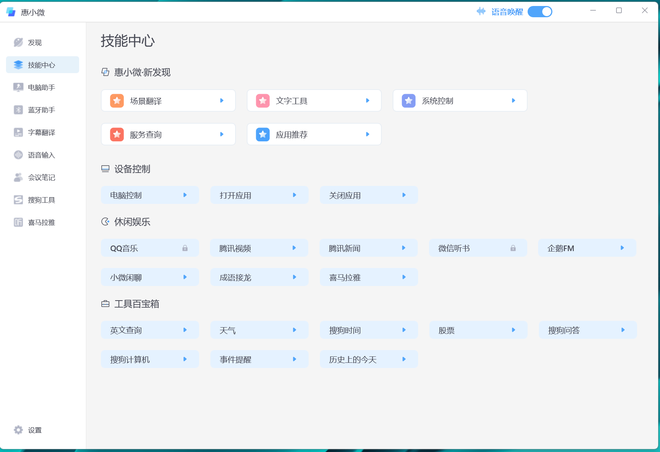Click the 惠小微·新发现 section heading
This screenshot has width=660, height=452.
pyautogui.click(x=142, y=72)
